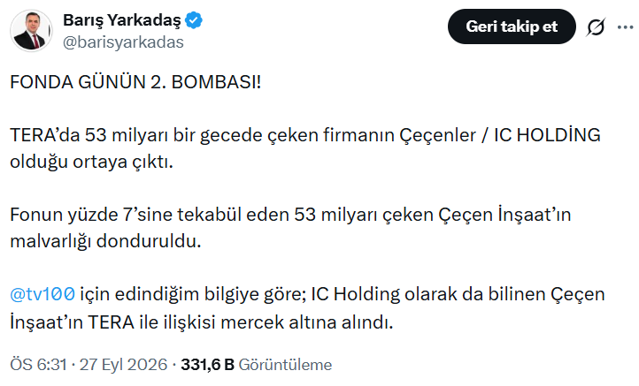Open the Barış Yarkadaş display name link
The image size is (639, 386).
tap(121, 20)
